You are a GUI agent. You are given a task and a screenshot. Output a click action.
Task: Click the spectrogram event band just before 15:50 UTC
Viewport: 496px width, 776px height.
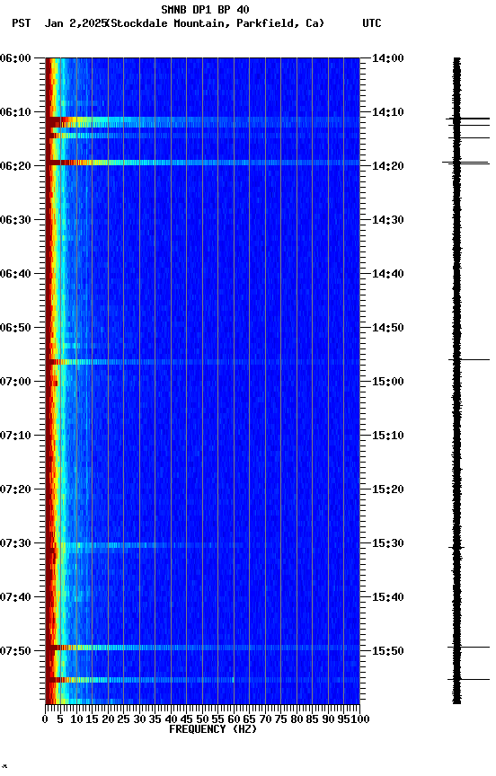tap(202, 648)
